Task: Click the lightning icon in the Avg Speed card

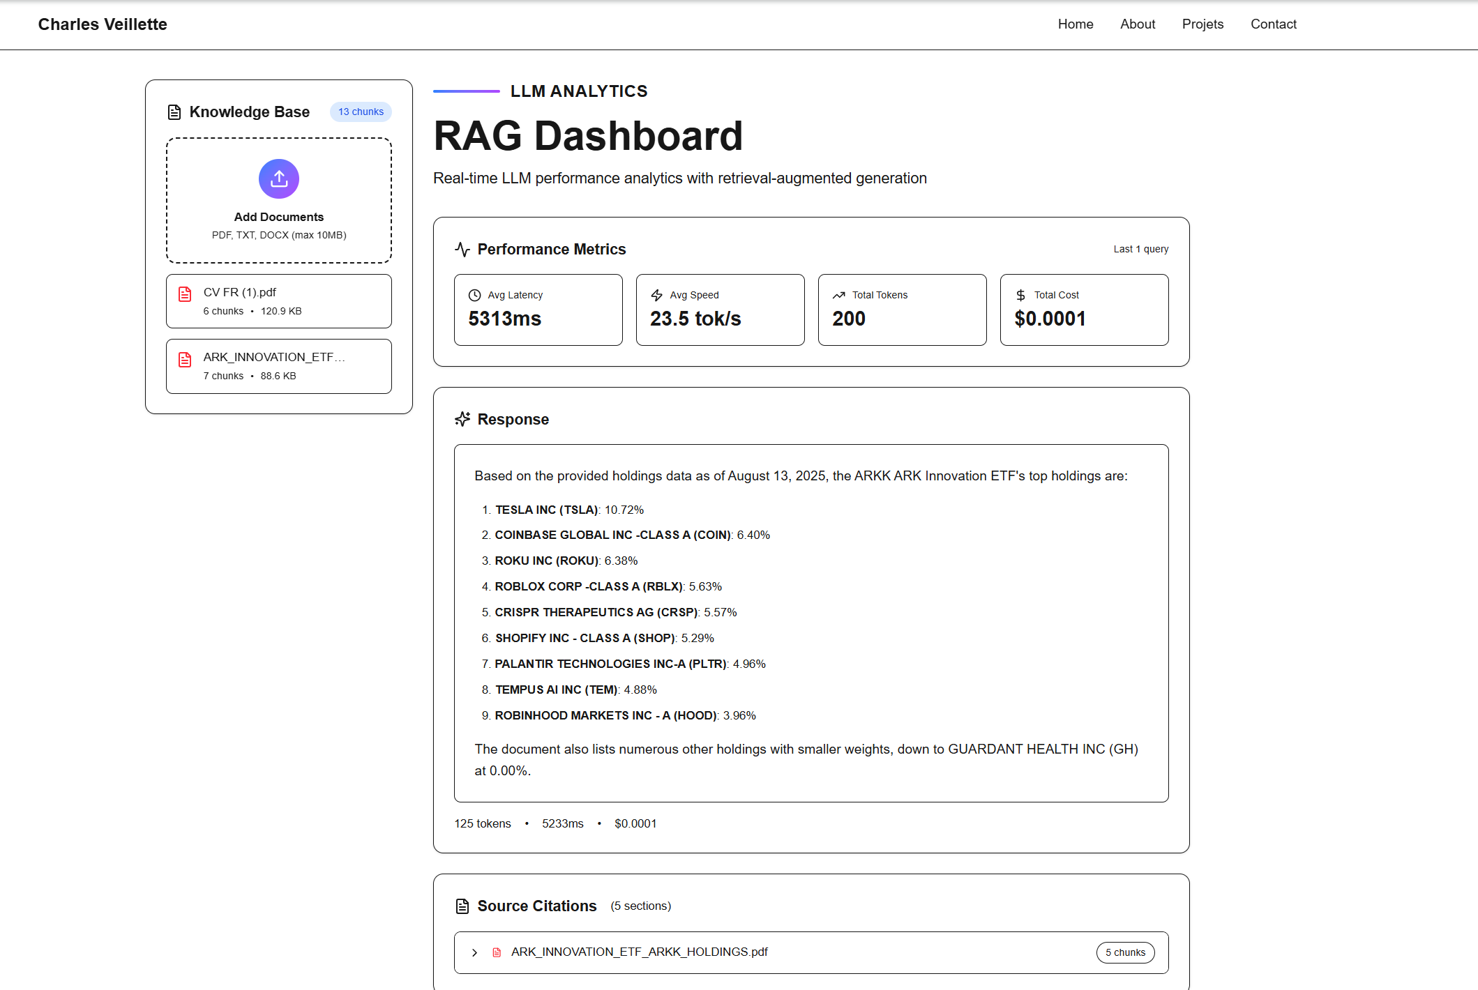Action: (x=656, y=294)
